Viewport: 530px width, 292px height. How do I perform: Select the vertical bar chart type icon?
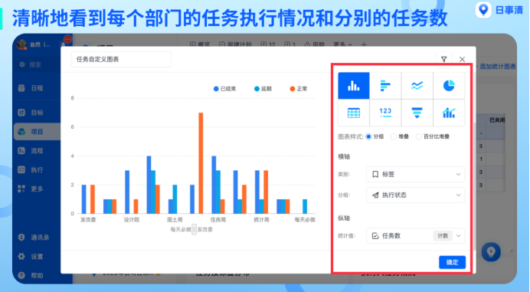point(354,86)
